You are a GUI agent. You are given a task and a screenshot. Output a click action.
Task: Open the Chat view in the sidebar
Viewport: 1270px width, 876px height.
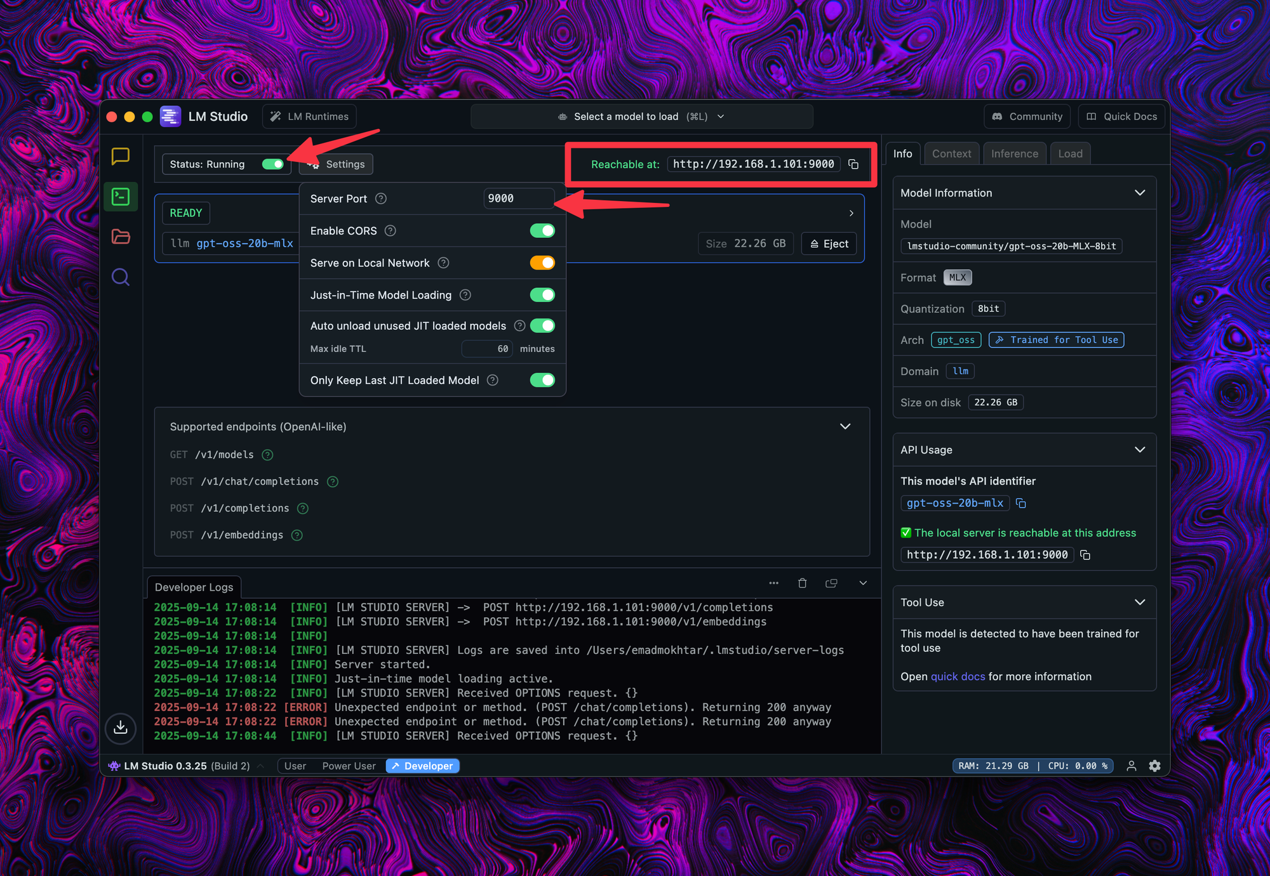point(121,156)
